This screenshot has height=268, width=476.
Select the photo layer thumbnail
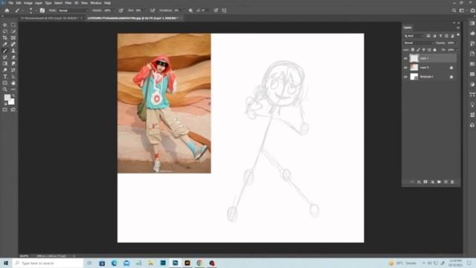(x=414, y=68)
